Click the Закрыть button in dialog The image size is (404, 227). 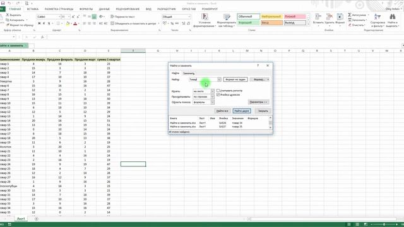click(263, 111)
